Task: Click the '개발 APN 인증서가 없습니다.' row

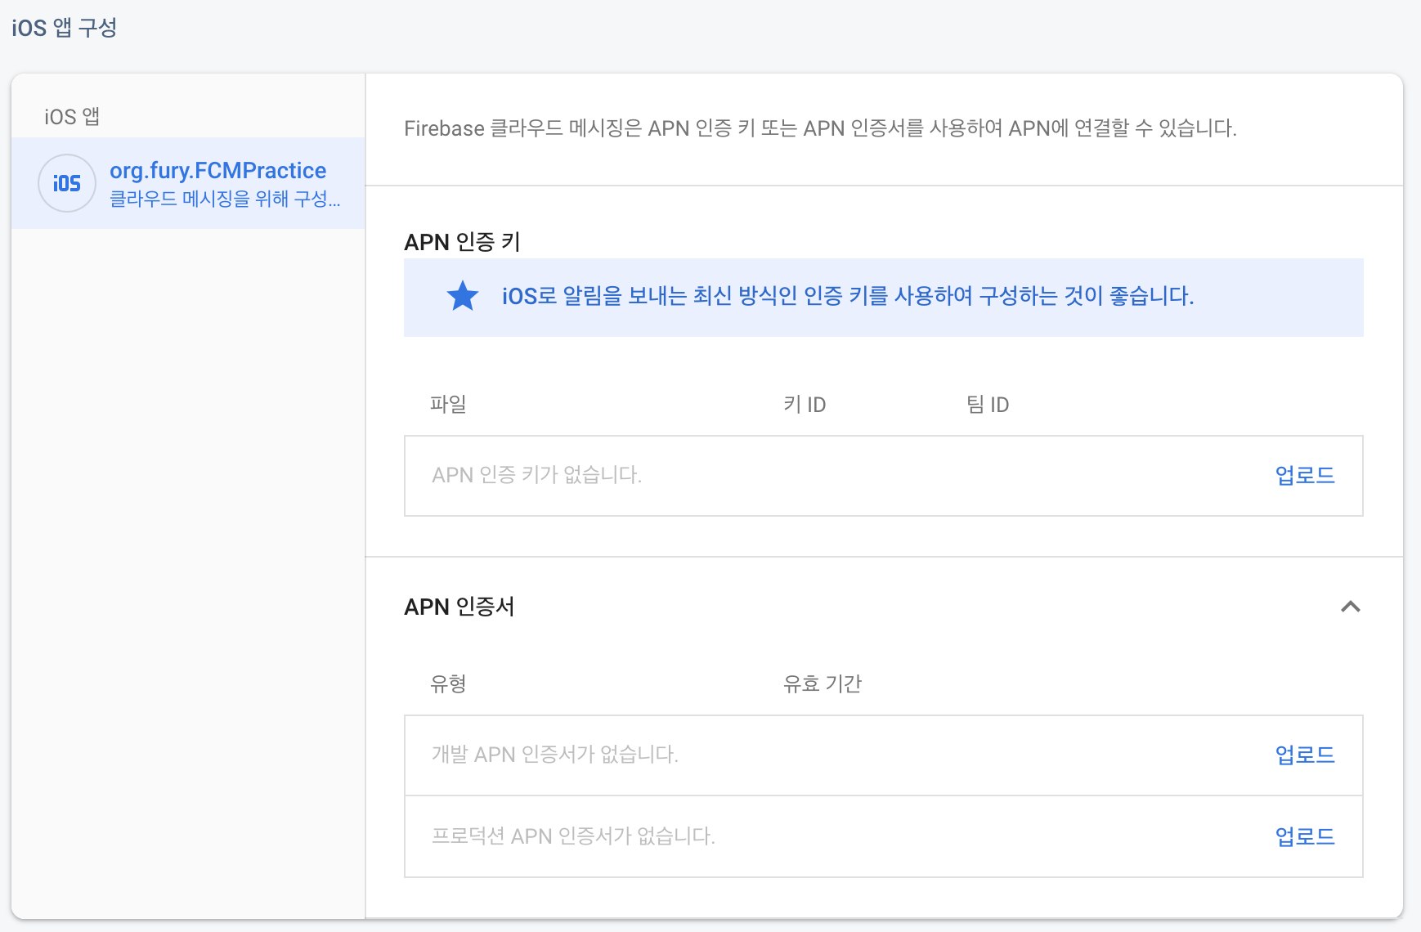Action: click(x=884, y=755)
